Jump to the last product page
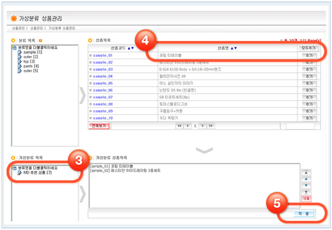 (211, 126)
